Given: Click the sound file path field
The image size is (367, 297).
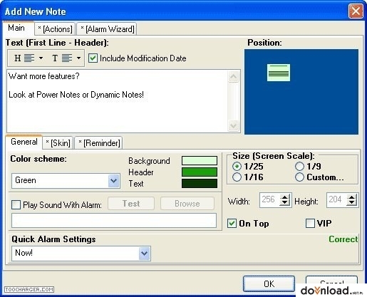Looking at the screenshot, I should point(114,220).
